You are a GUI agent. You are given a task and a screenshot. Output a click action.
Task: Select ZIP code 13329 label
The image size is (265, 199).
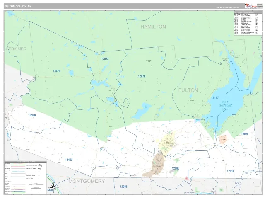(x=32, y=115)
